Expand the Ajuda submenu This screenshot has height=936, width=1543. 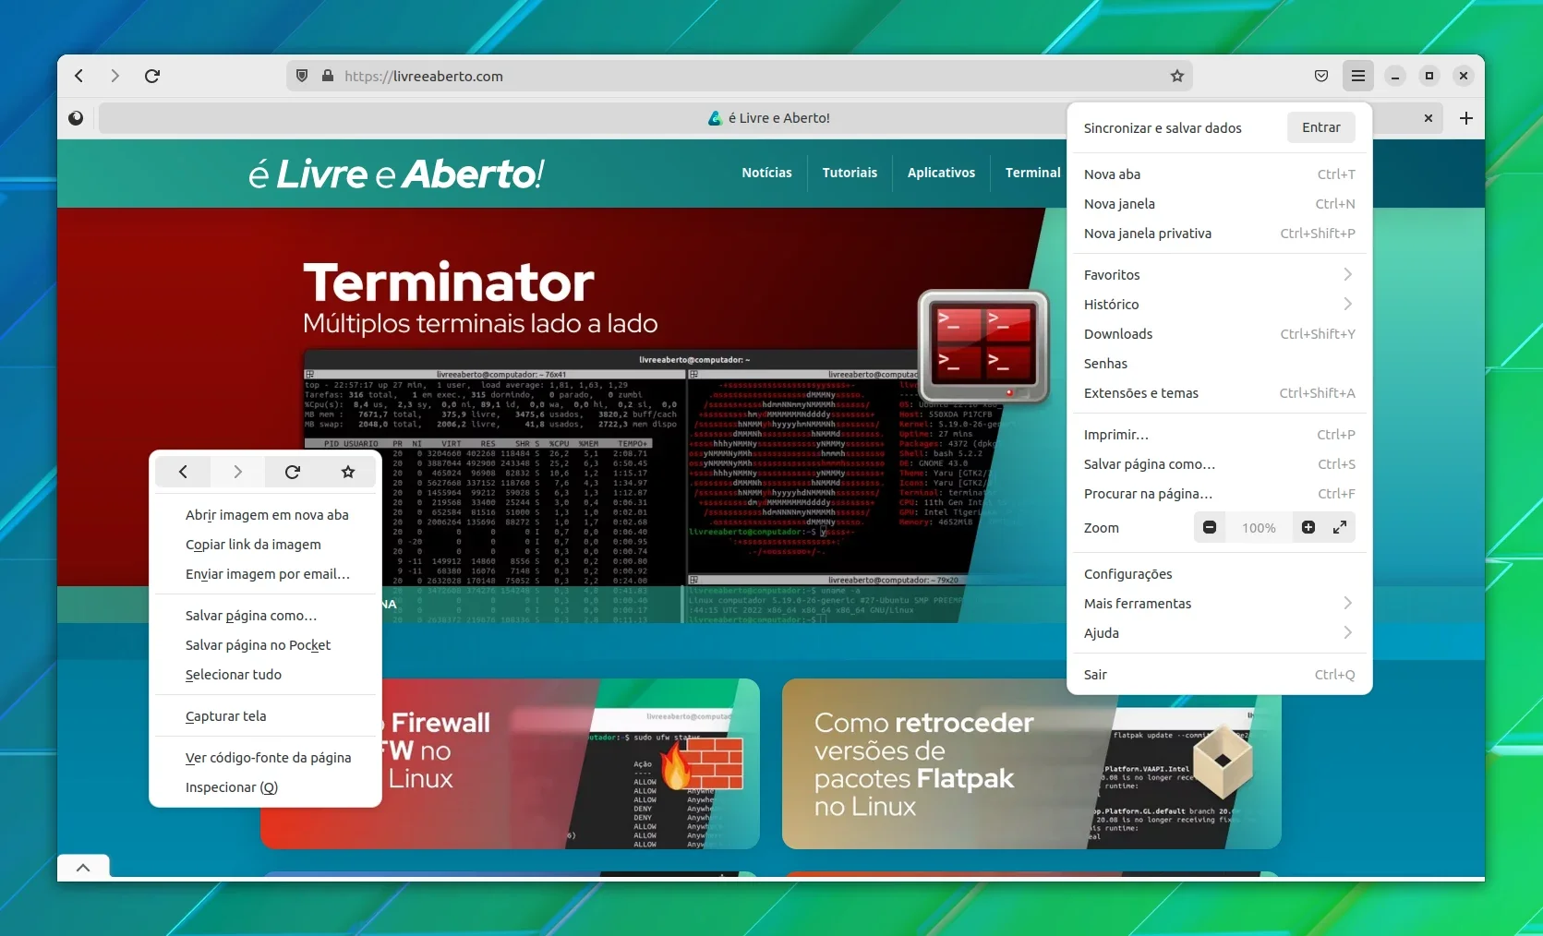pyautogui.click(x=1219, y=632)
